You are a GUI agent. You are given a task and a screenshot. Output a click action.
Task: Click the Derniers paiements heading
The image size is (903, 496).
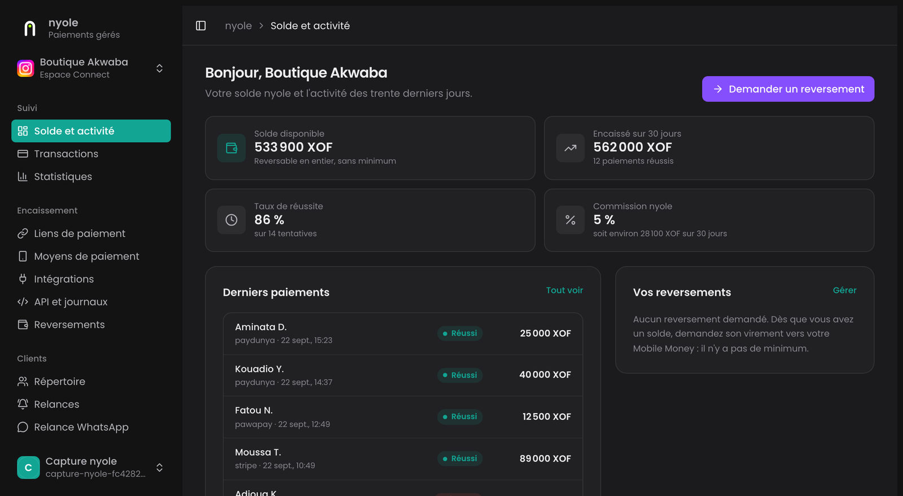pyautogui.click(x=276, y=292)
